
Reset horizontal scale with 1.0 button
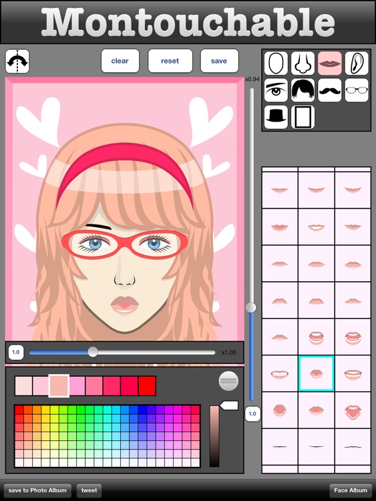pyautogui.click(x=16, y=352)
